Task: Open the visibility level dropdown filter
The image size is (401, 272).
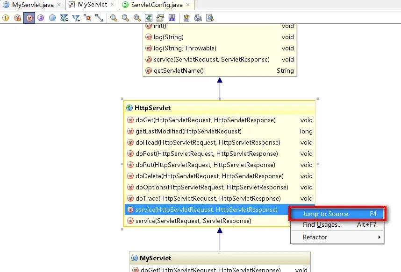Action: (x=64, y=18)
